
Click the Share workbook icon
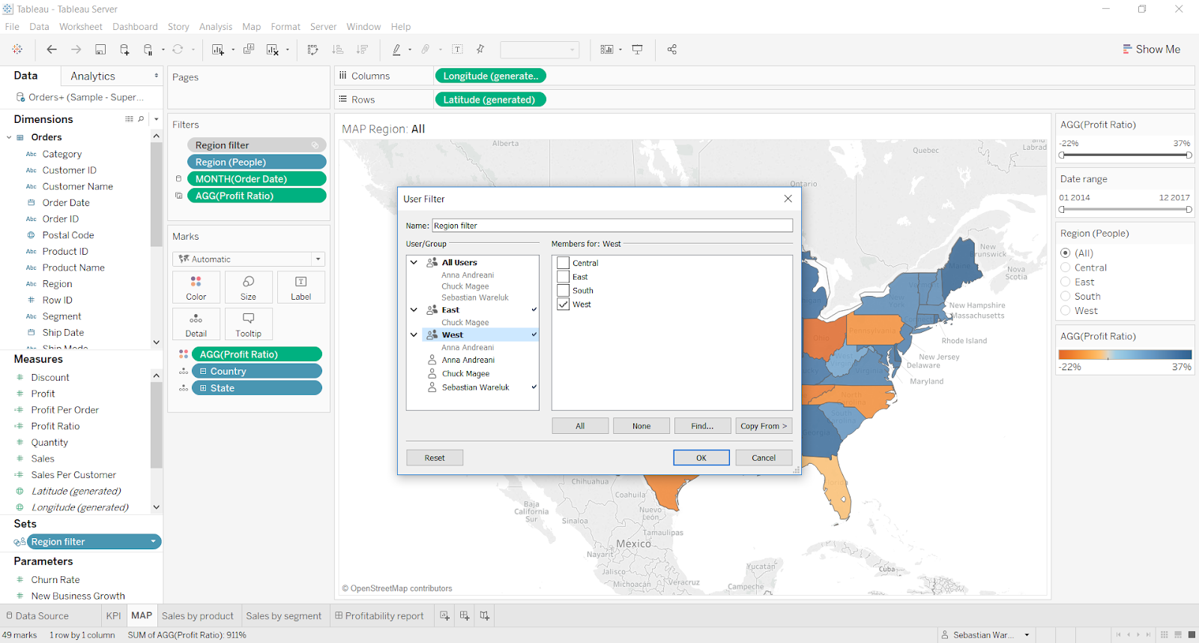click(672, 49)
